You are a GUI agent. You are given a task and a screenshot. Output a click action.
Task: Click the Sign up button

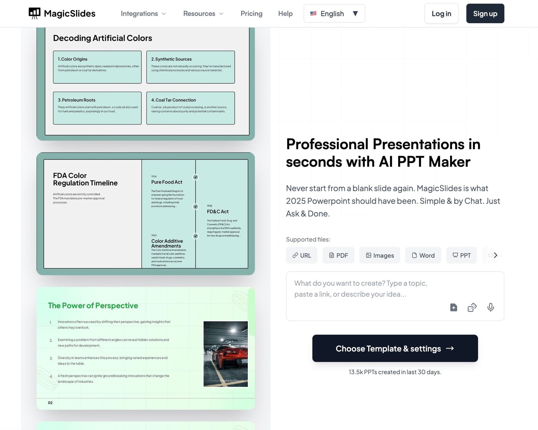[x=485, y=13]
